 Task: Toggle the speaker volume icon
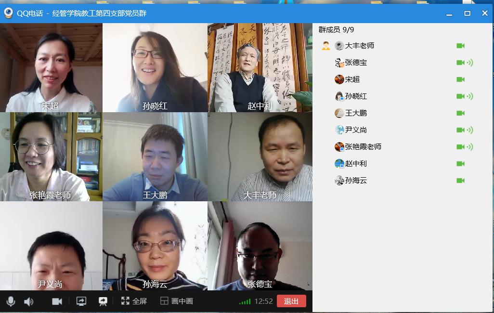(29, 301)
